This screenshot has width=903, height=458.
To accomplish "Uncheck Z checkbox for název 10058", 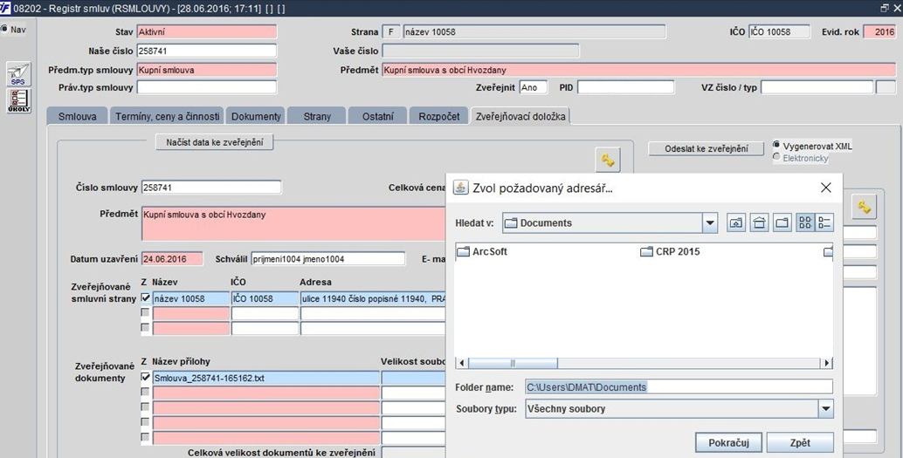I will [x=146, y=297].
